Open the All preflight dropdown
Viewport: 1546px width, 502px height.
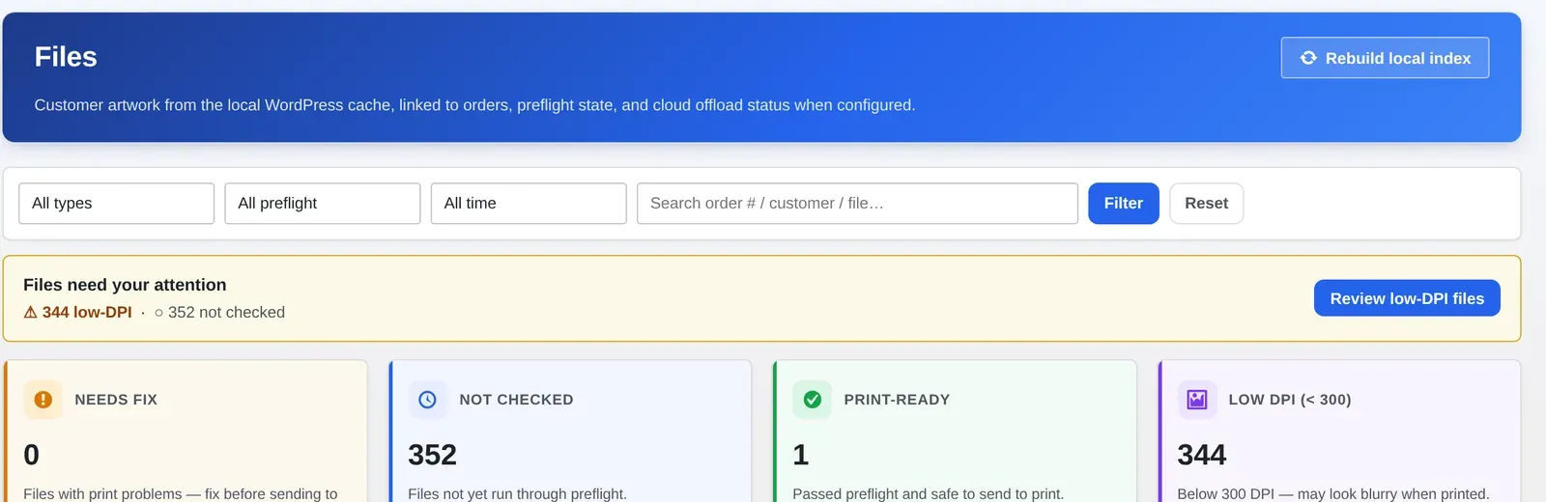[x=323, y=204]
